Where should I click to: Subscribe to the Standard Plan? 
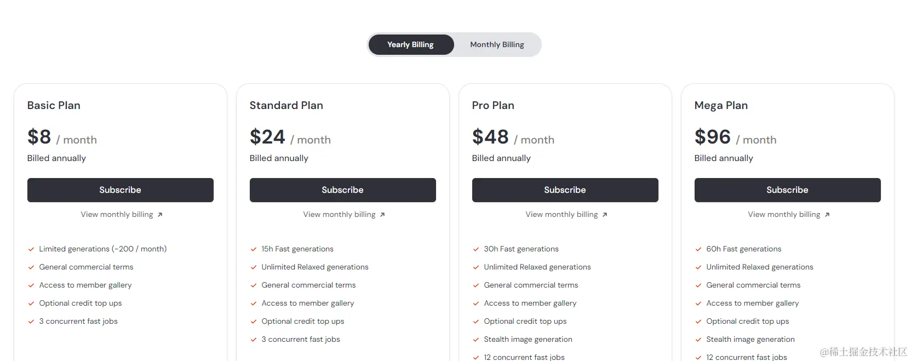(342, 190)
